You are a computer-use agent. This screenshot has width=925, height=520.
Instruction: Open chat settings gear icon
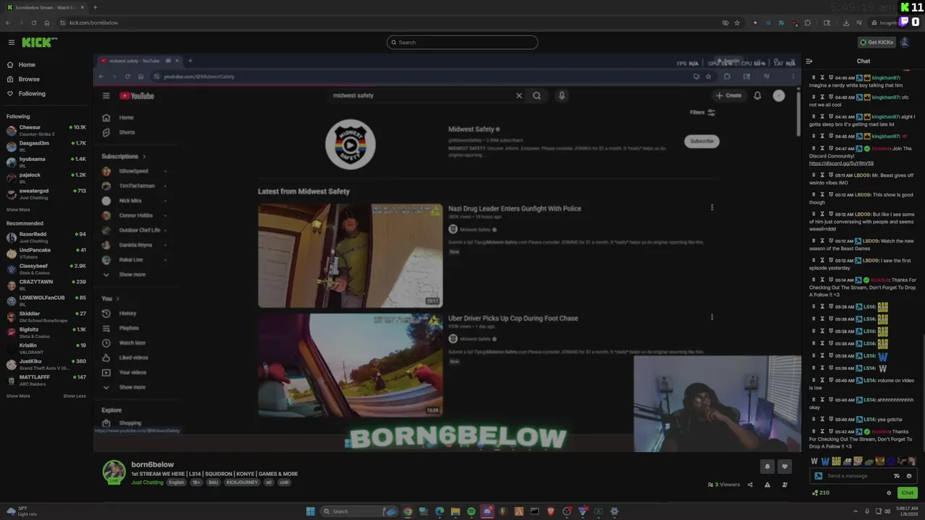pyautogui.click(x=889, y=493)
